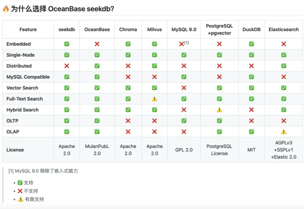Viewport: 304px width, 209px height.
Task: Click the MySQL Compatible row label
Action: [28, 77]
